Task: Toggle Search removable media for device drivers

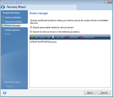Action: (x=31, y=27)
